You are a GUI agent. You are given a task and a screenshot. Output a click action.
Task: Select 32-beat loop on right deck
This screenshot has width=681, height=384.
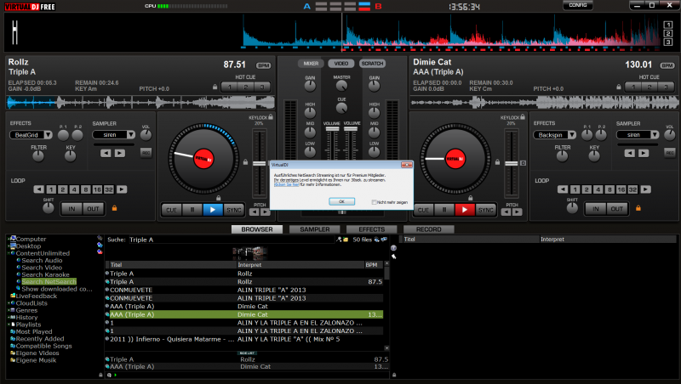click(x=632, y=189)
